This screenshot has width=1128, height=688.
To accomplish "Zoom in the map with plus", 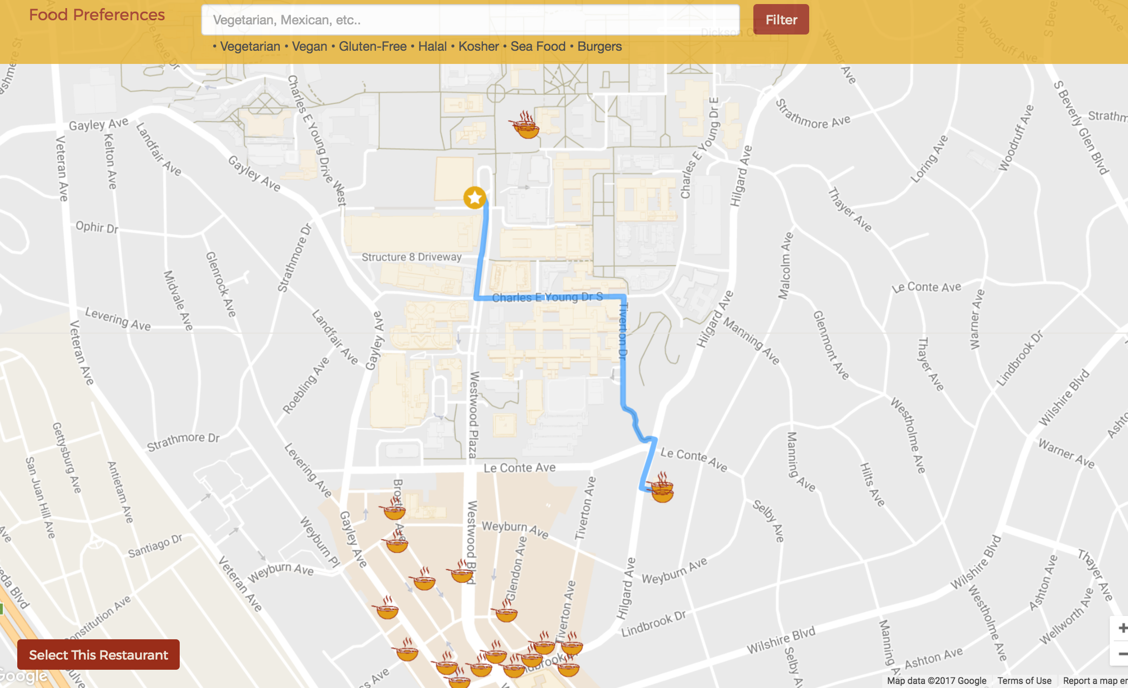I will point(1122,628).
